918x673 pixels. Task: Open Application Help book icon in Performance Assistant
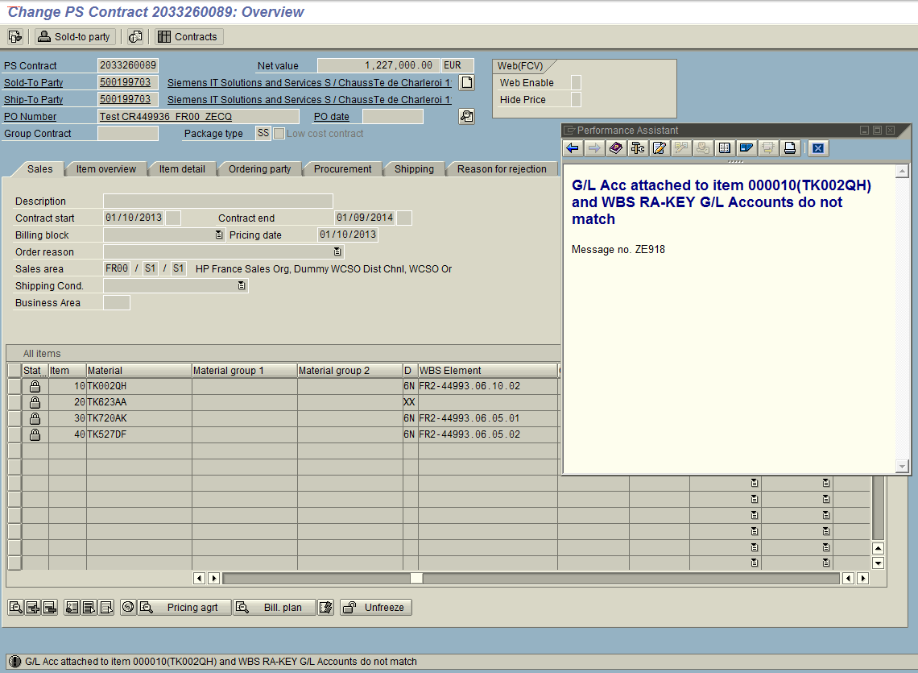[616, 148]
